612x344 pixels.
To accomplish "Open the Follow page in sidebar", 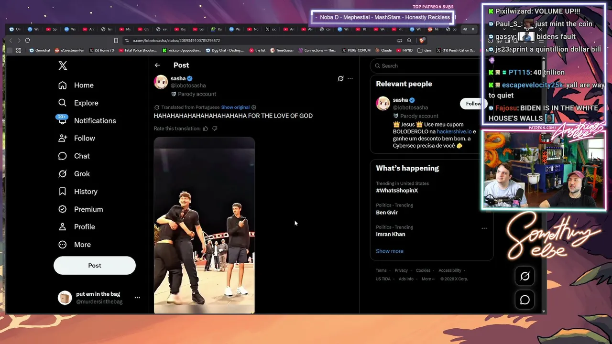I will point(76,138).
